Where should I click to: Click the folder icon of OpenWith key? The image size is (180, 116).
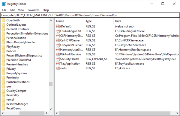point(3,20)
